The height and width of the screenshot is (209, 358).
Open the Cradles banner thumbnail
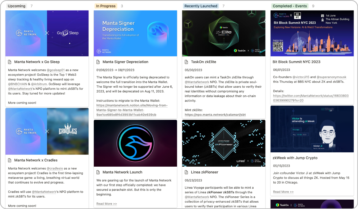coord(47,131)
